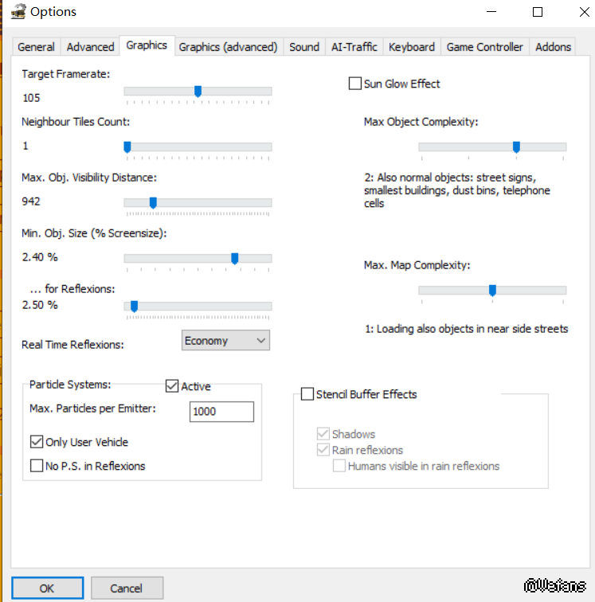Maximize the Options window
This screenshot has height=602, width=595.
[538, 12]
